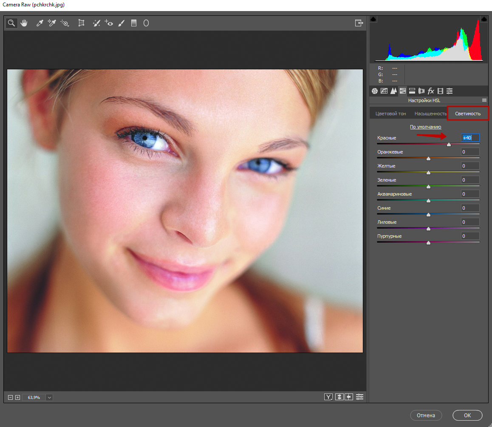Switch to the Цветовой тон tab

tap(390, 114)
